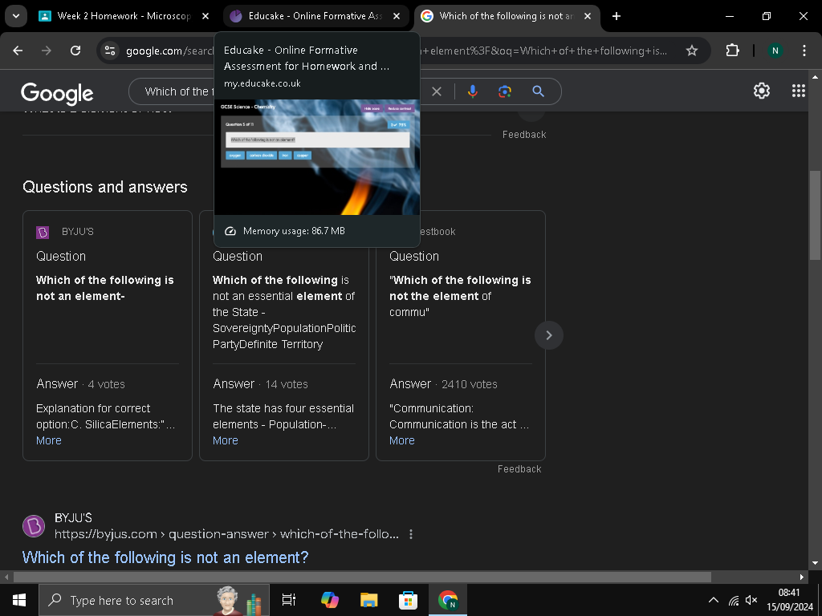Viewport: 822px width, 616px height.
Task: Open the tab search dropdown arrow
Action: point(16,16)
